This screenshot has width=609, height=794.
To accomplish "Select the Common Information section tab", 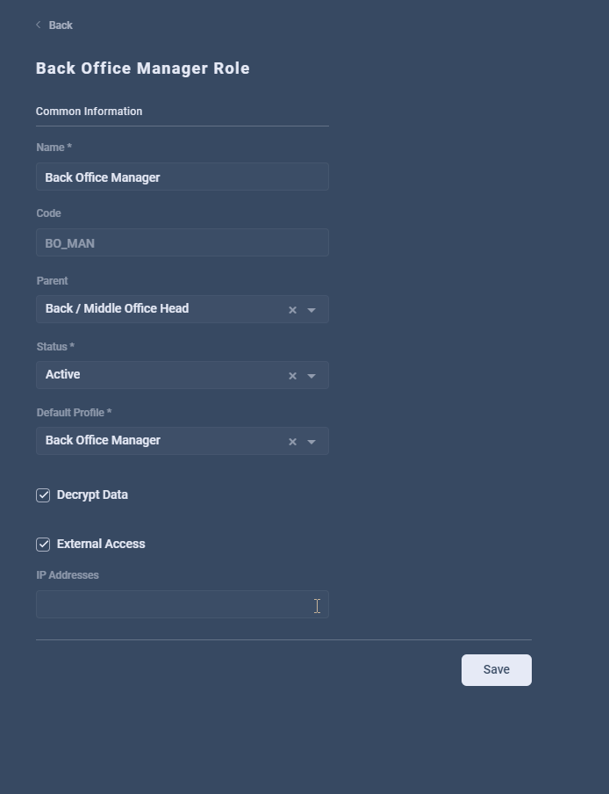I will [x=89, y=112].
